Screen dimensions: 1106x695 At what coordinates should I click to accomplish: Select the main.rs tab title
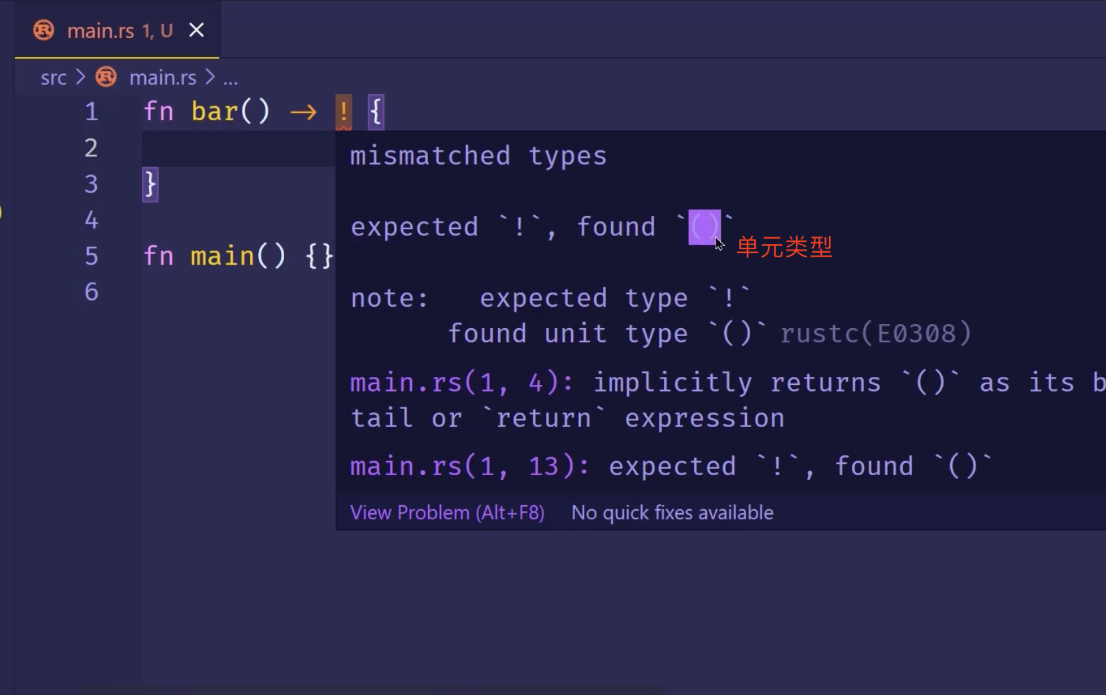click(x=100, y=31)
